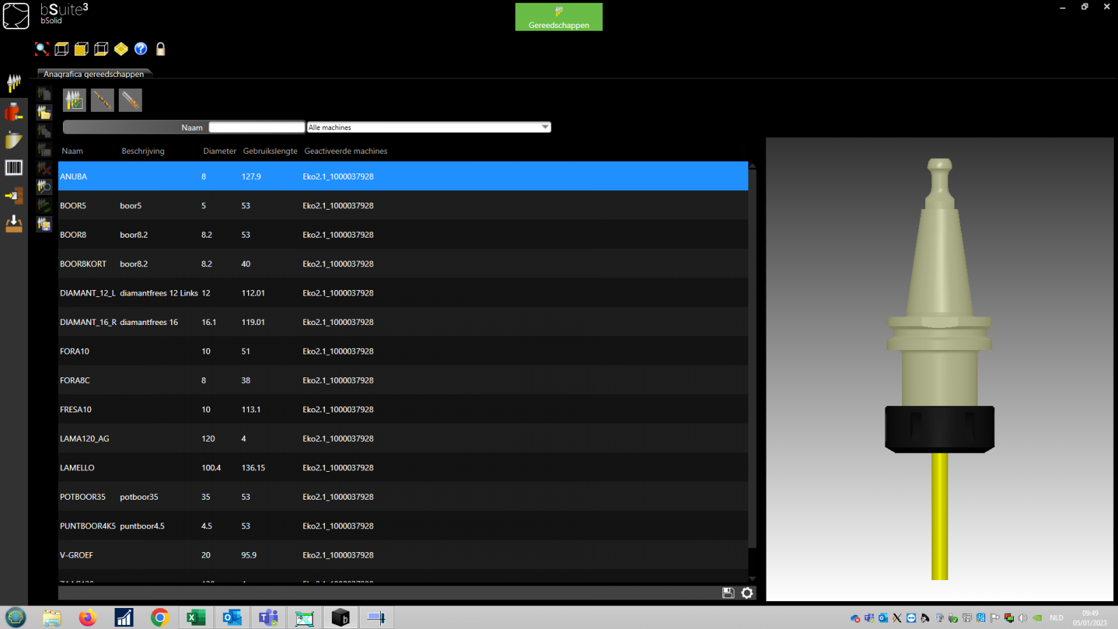Click the import arrow sidebar icon
Image resolution: width=1118 pixels, height=629 pixels.
[14, 196]
